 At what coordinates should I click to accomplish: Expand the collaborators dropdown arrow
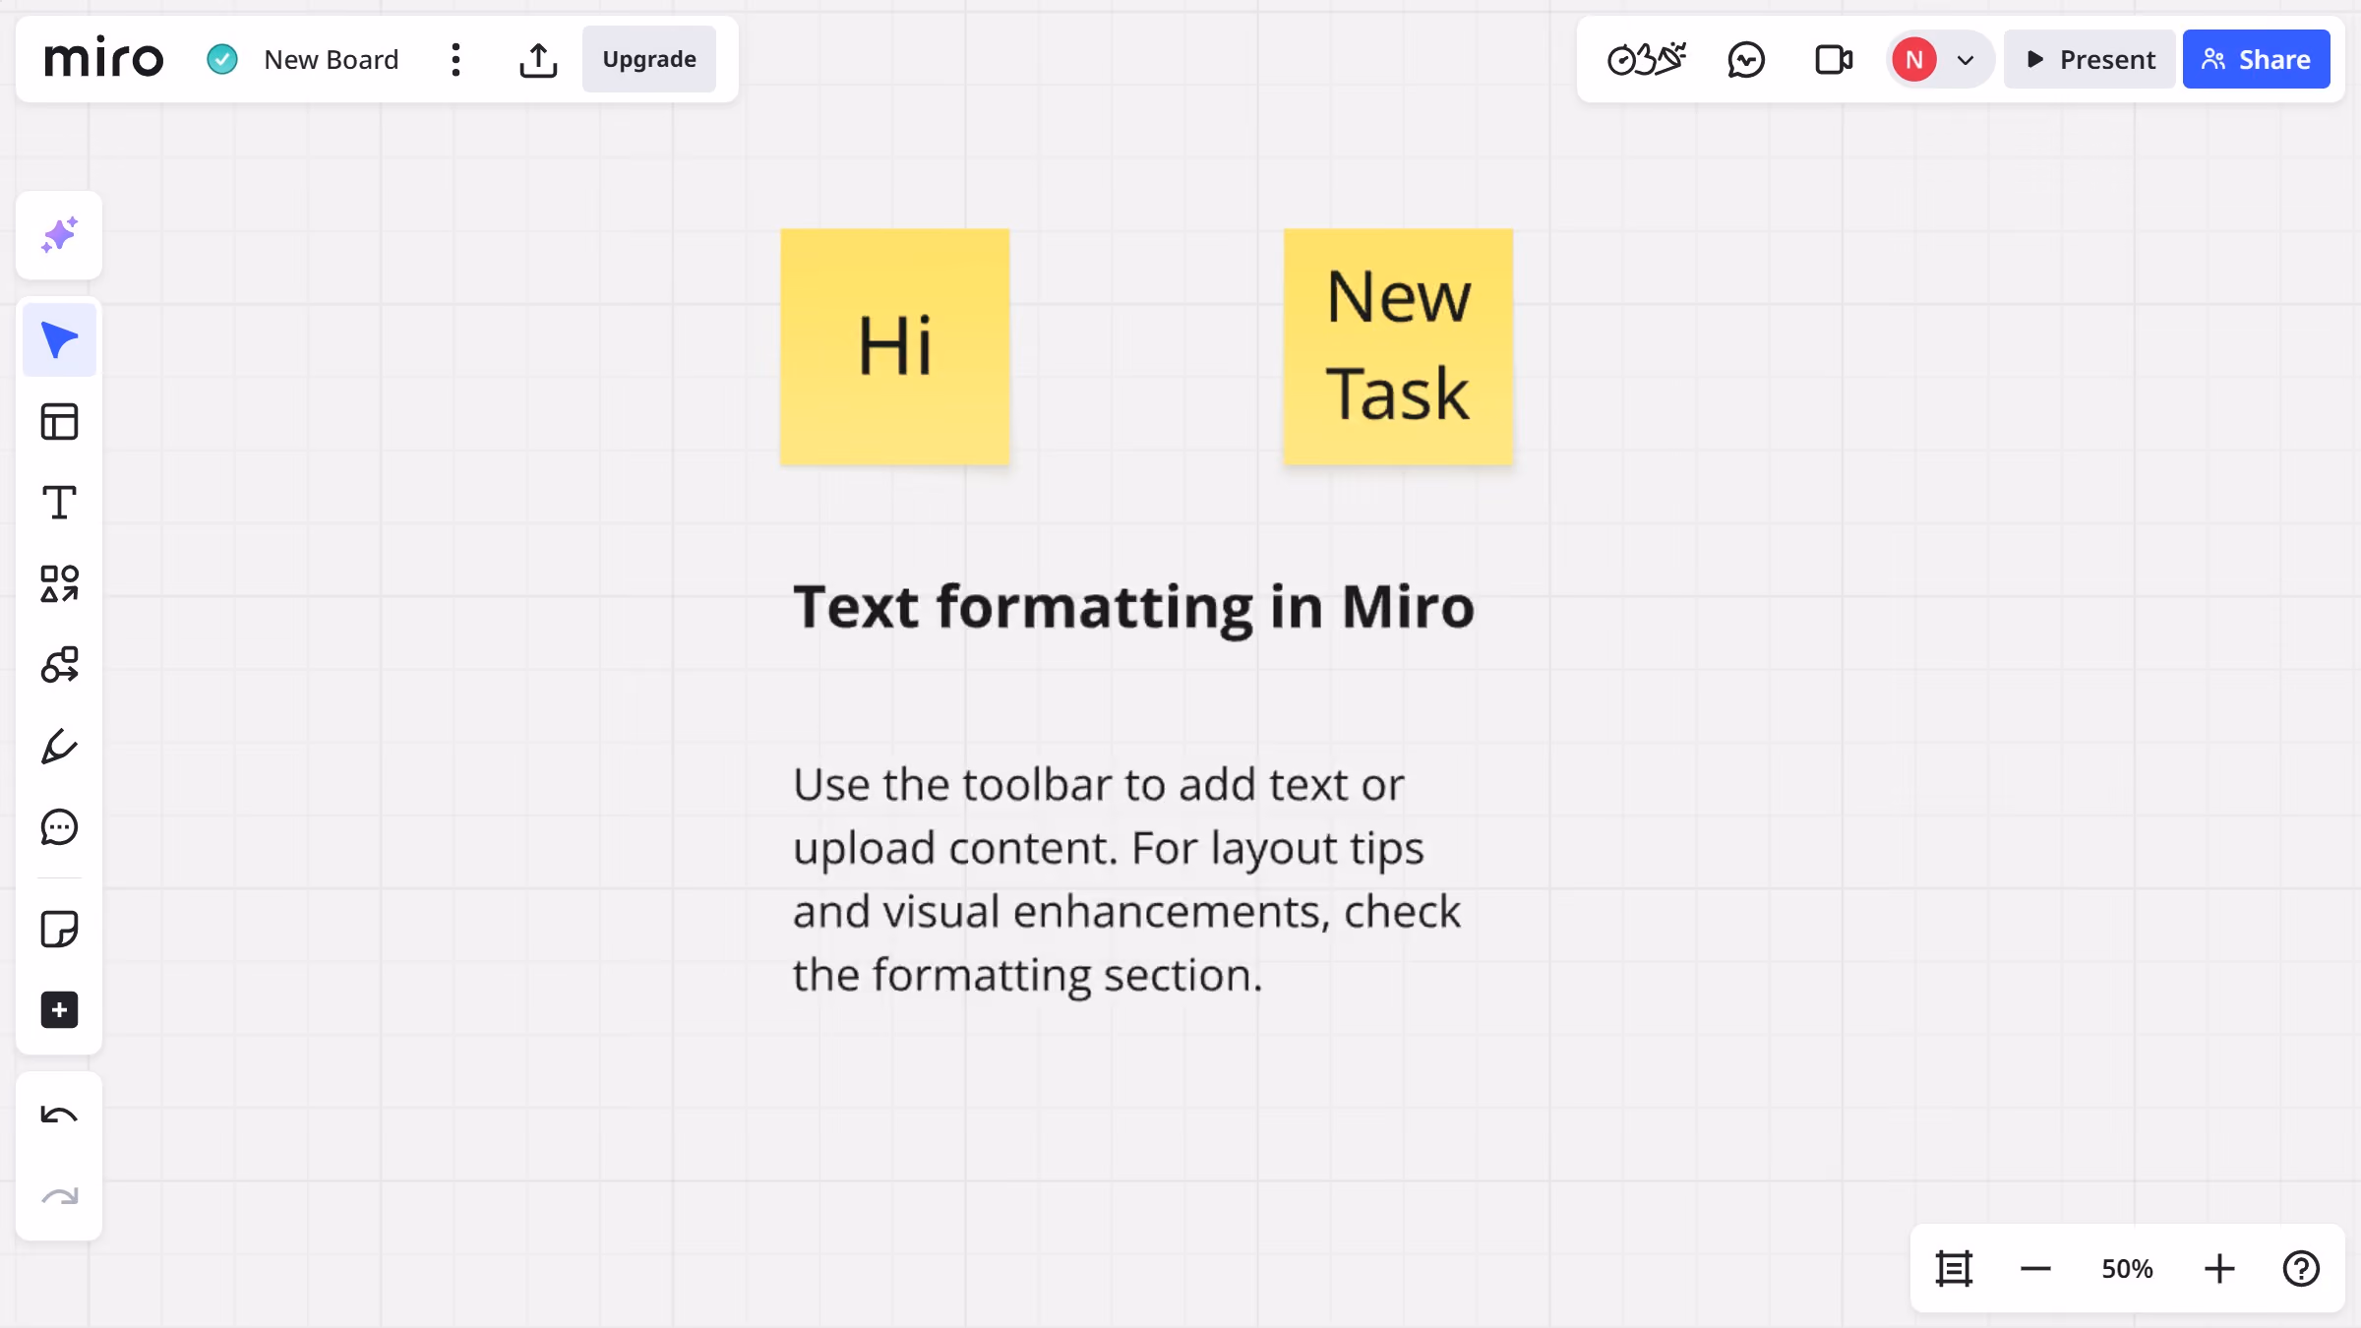[1966, 60]
